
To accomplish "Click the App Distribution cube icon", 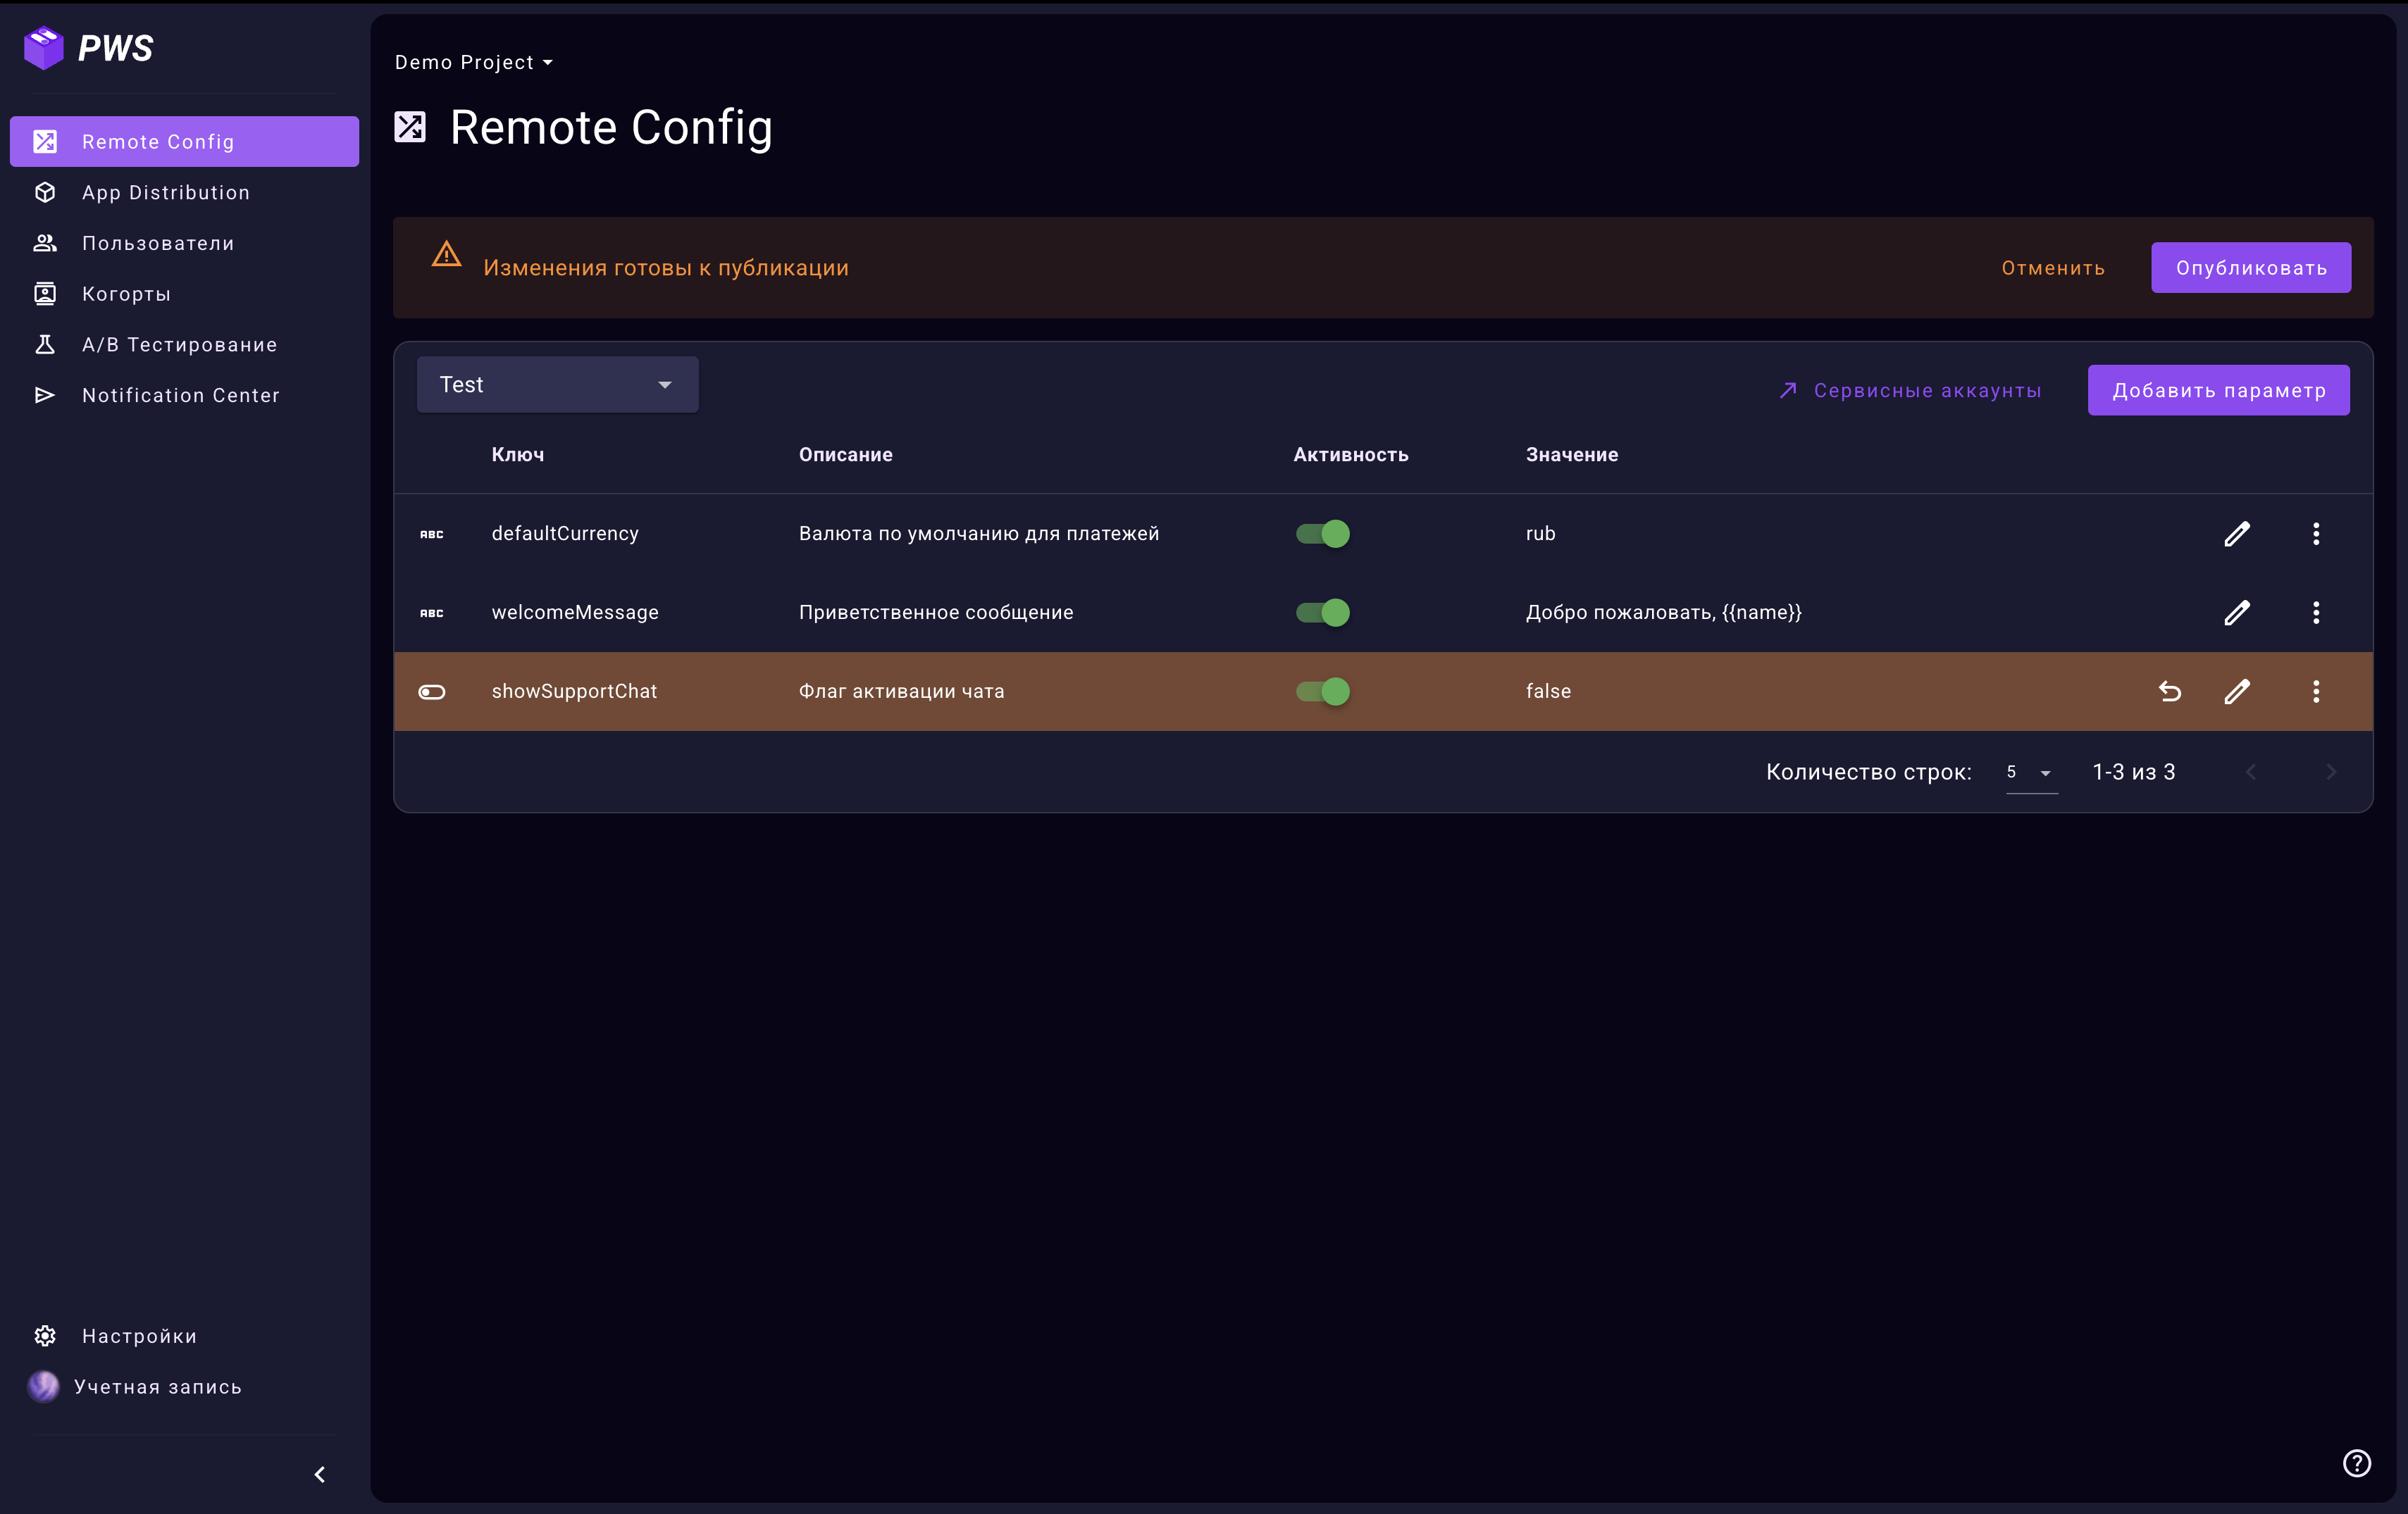I will tap(45, 192).
